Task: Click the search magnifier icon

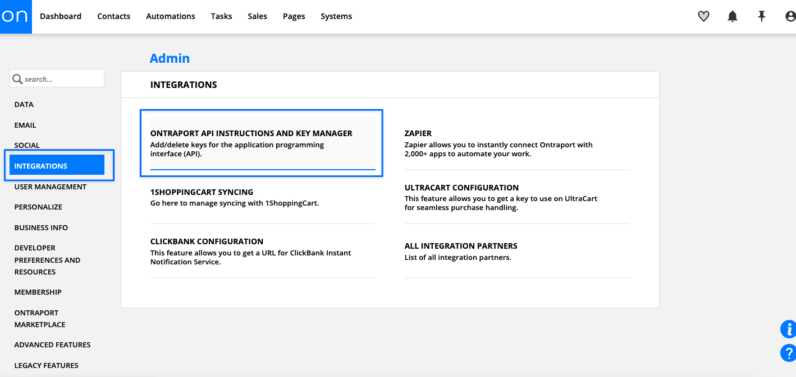Action: [x=17, y=79]
